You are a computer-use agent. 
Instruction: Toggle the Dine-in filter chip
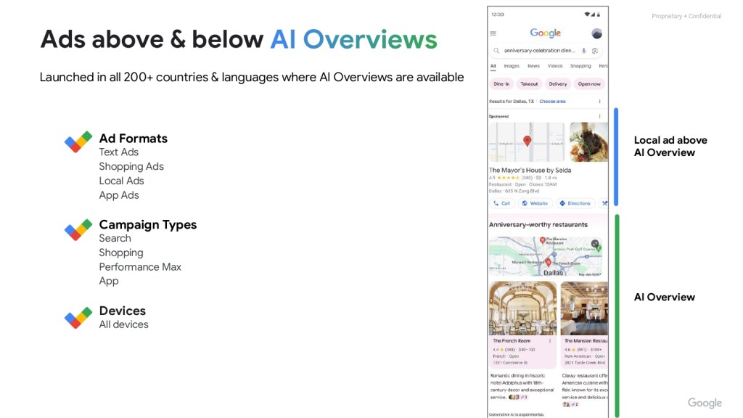(x=501, y=84)
